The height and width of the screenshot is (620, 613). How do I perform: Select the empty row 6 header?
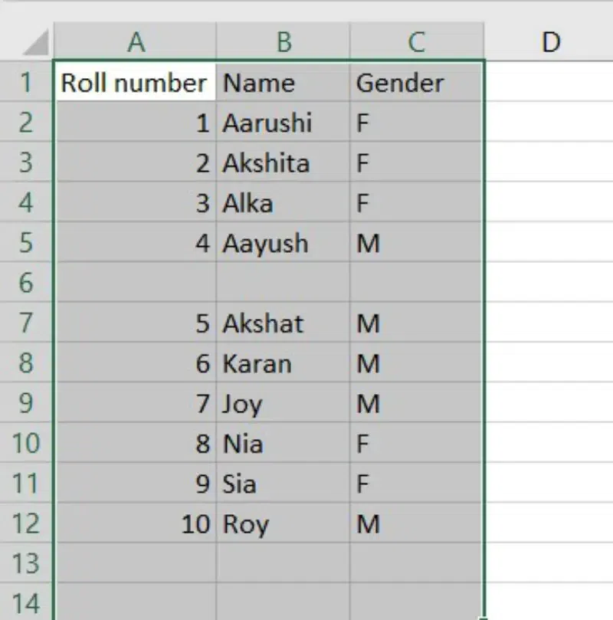click(x=26, y=283)
